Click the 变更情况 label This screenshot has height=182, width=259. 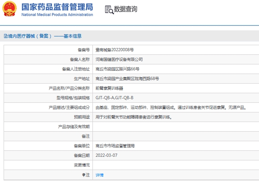(x=82, y=165)
